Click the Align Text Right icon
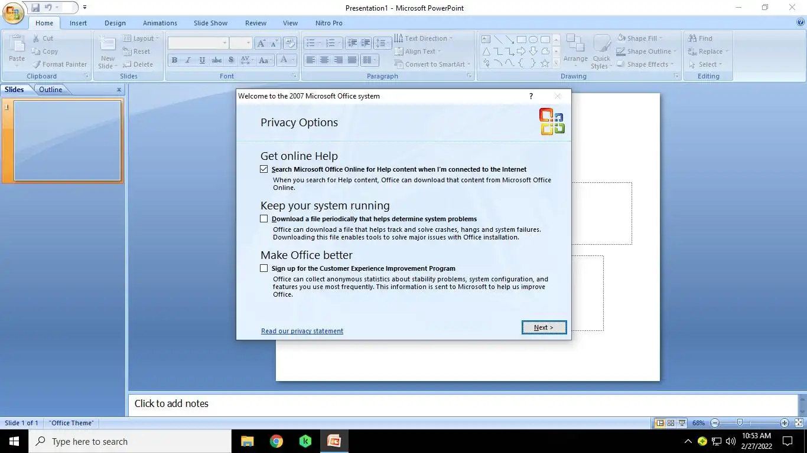Viewport: 807px width, 453px height. (339, 60)
